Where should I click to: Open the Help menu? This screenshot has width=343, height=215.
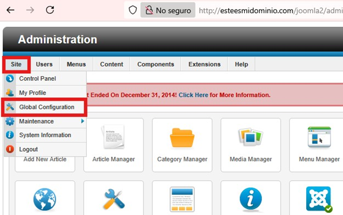[241, 64]
